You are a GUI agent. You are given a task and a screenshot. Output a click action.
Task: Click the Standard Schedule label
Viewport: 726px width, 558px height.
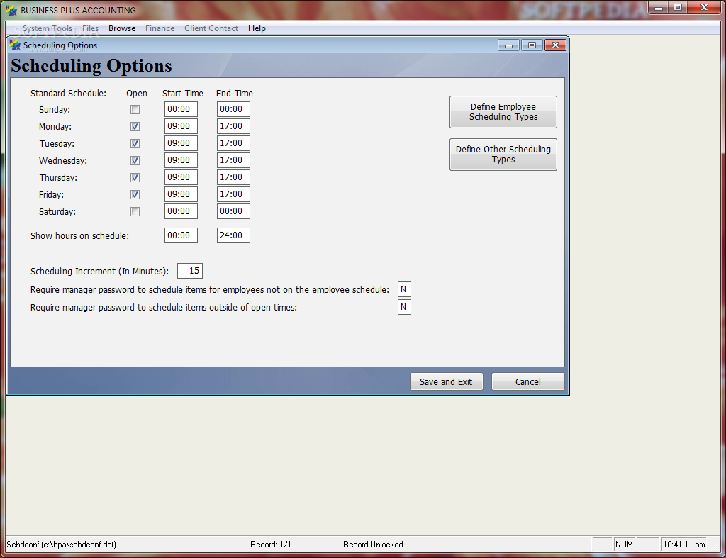(68, 94)
